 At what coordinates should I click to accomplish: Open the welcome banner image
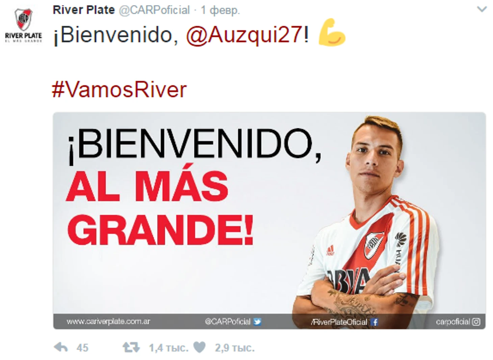click(x=269, y=221)
